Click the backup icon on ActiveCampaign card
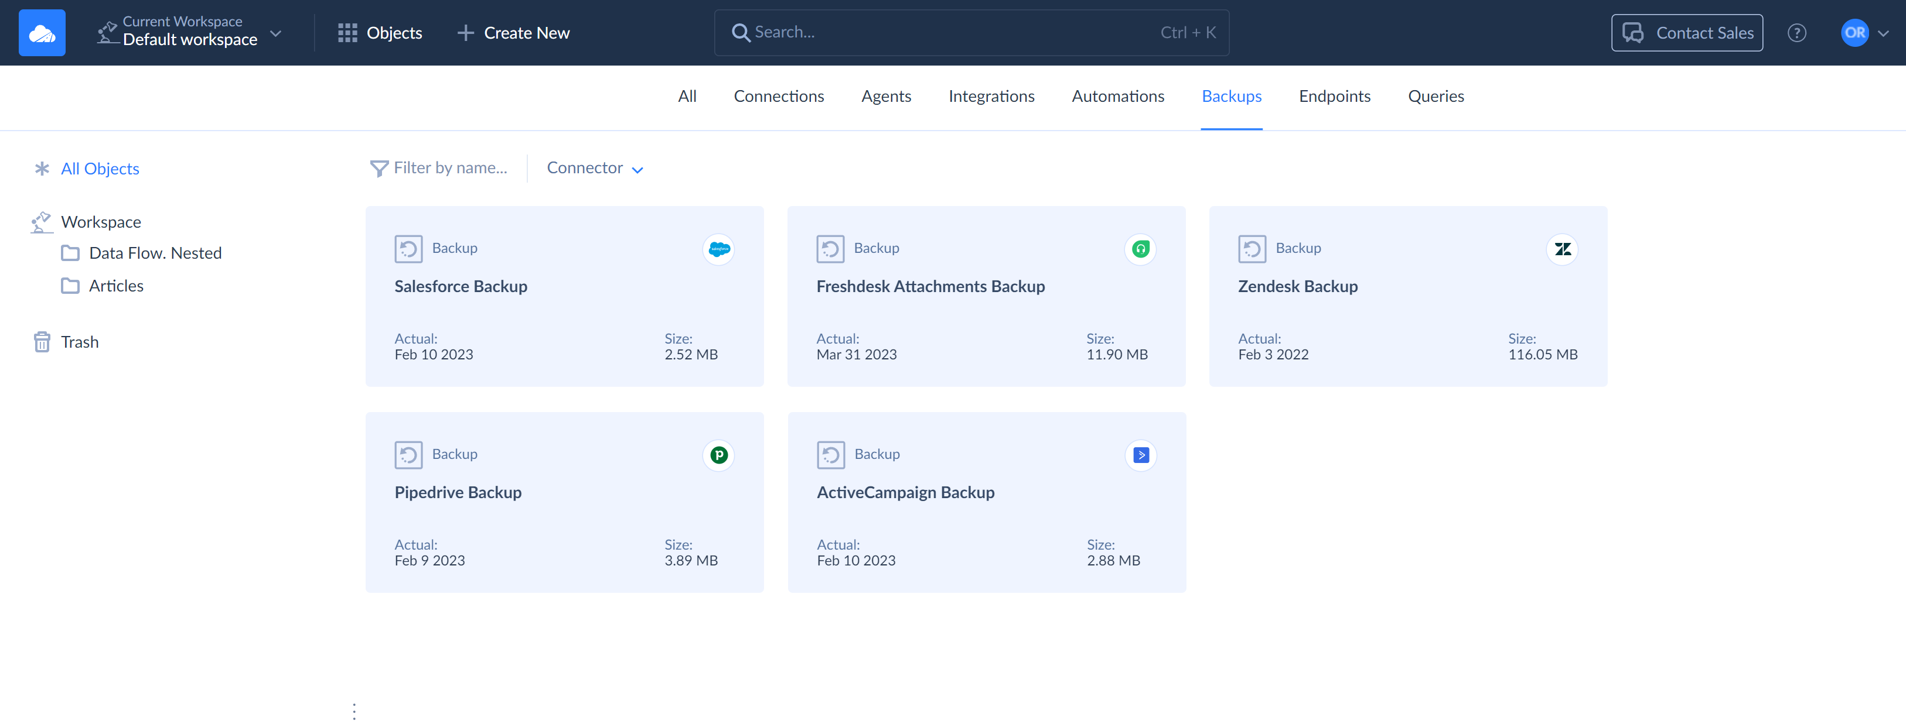Image resolution: width=1906 pixels, height=727 pixels. pyautogui.click(x=831, y=455)
